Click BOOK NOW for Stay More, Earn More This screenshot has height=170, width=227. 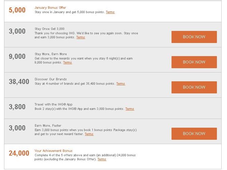[x=194, y=62]
